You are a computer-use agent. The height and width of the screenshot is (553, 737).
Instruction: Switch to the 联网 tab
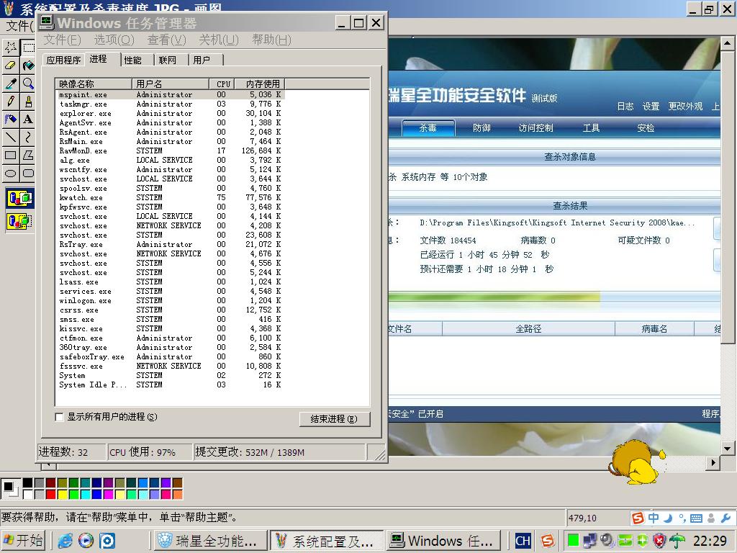168,60
